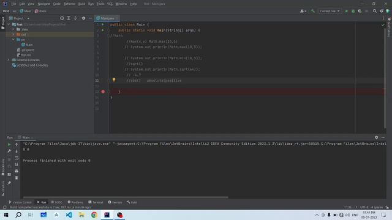This screenshot has height=220, width=392.
Task: Open Chrome from the taskbar
Action: (94, 215)
